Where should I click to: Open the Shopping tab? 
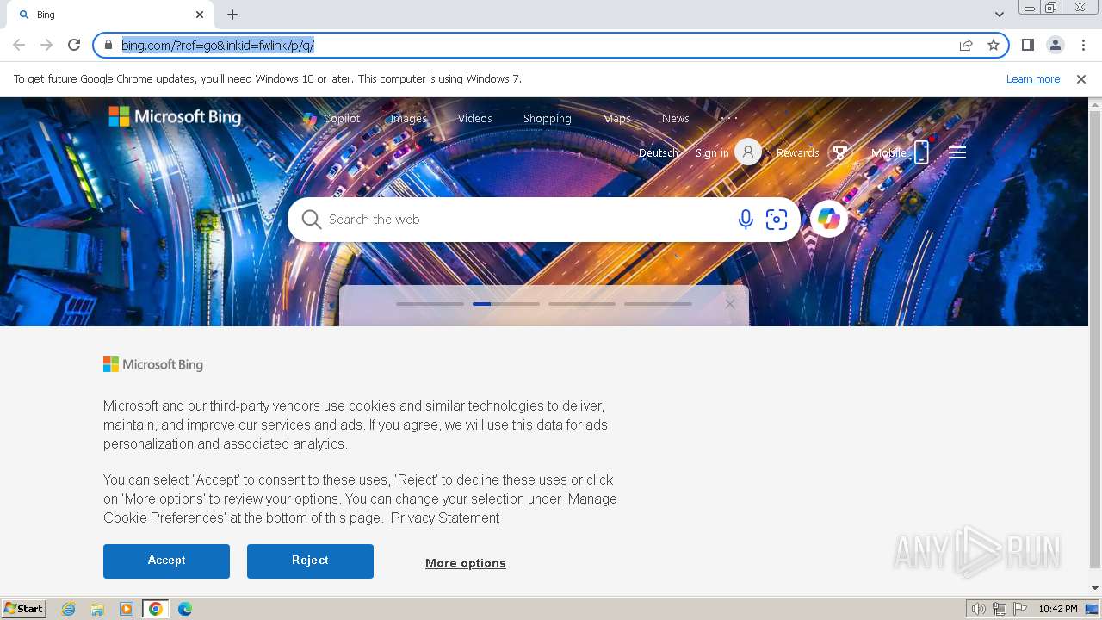tap(547, 119)
